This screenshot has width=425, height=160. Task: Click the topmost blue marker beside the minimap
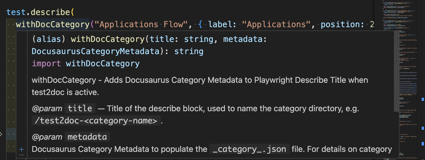pyautogui.click(x=423, y=100)
